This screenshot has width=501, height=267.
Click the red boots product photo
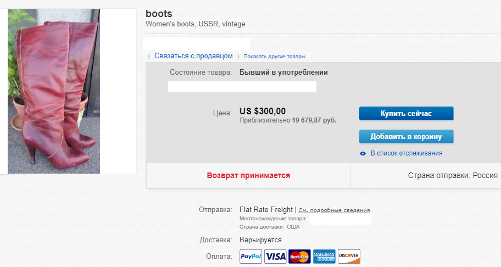coord(54,91)
